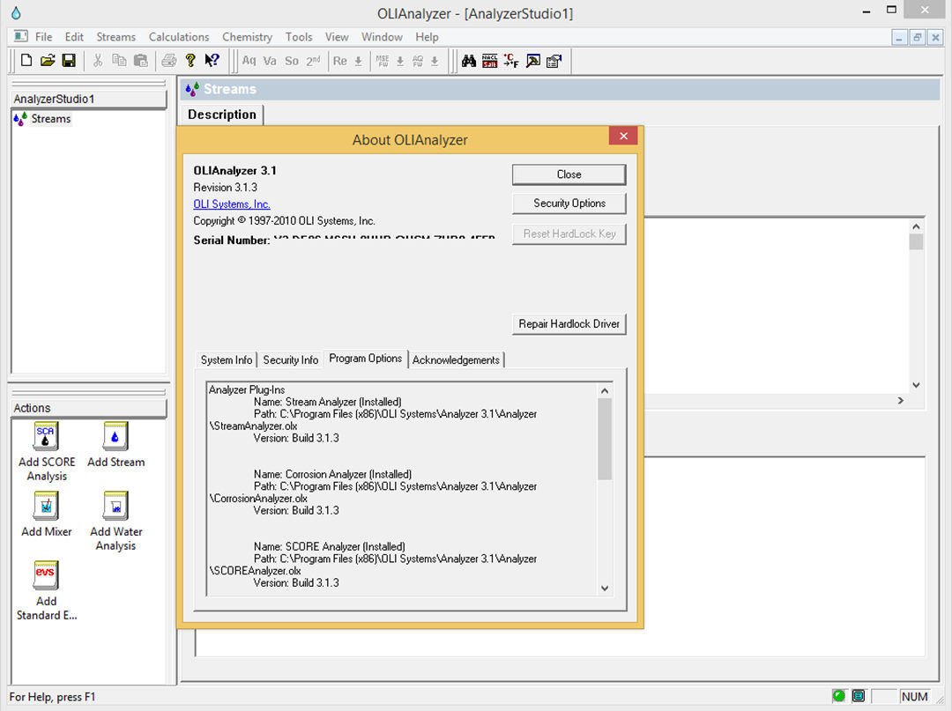952x711 pixels.
Task: Switch to the Security Info tab
Action: click(290, 359)
